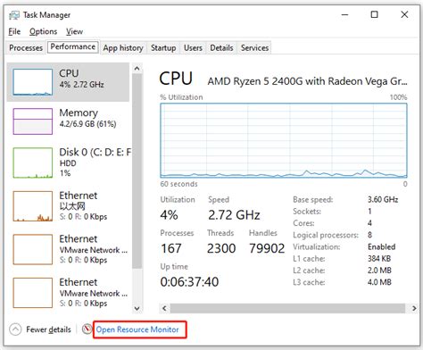Viewport: 423px width, 350px height.
Task: Switch to the Services tab
Action: pos(254,47)
